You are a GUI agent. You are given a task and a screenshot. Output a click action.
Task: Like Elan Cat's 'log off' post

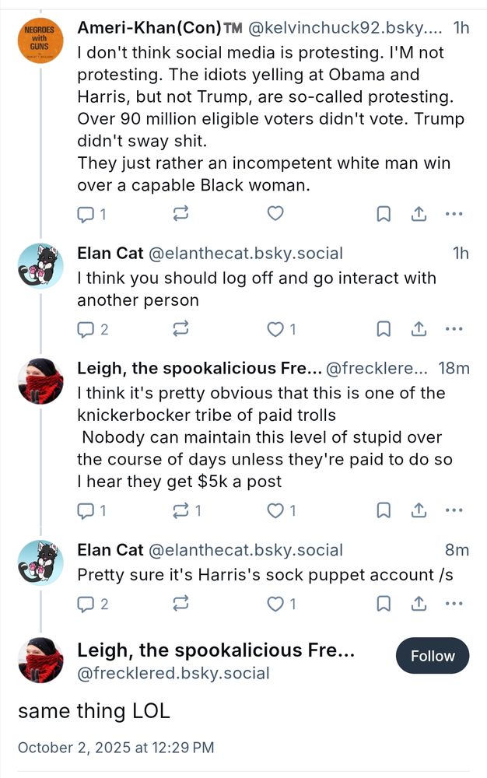pos(275,329)
